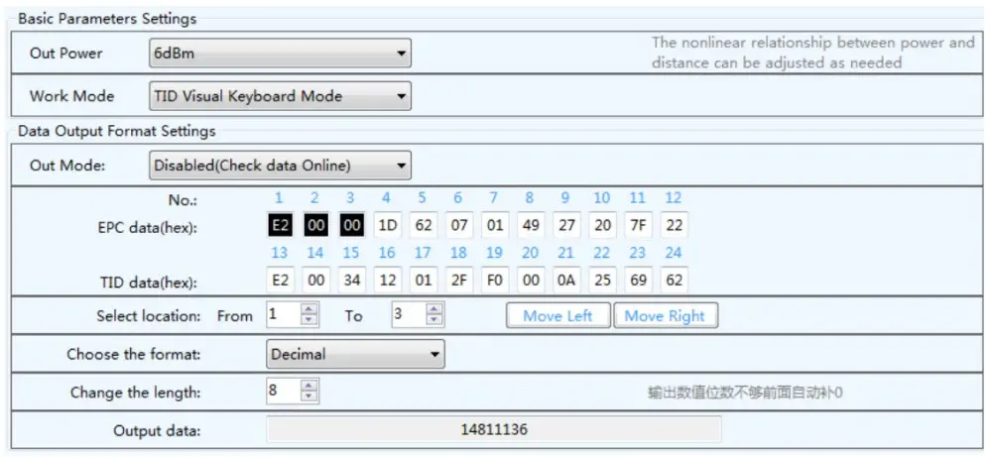Screen dimensions: 990x457
Task: Decrease the To location stepper value
Action: pyautogui.click(x=433, y=321)
